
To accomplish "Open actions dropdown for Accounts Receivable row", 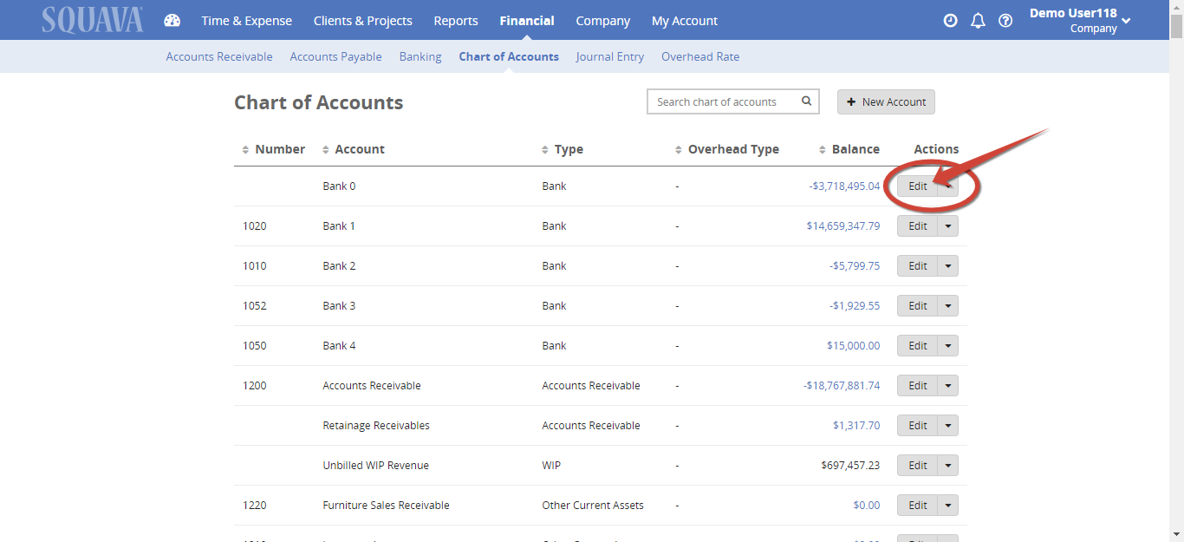I will (948, 386).
